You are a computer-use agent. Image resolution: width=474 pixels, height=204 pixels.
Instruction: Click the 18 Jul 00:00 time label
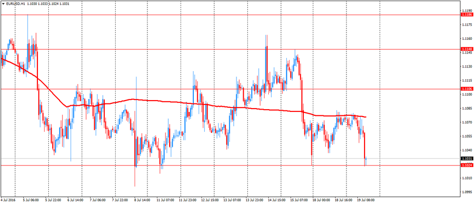pyautogui.click(x=321, y=200)
